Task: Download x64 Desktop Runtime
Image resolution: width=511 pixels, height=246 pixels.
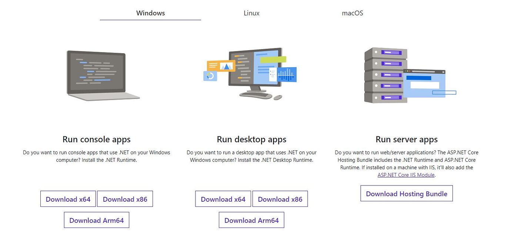Action: 223,199
